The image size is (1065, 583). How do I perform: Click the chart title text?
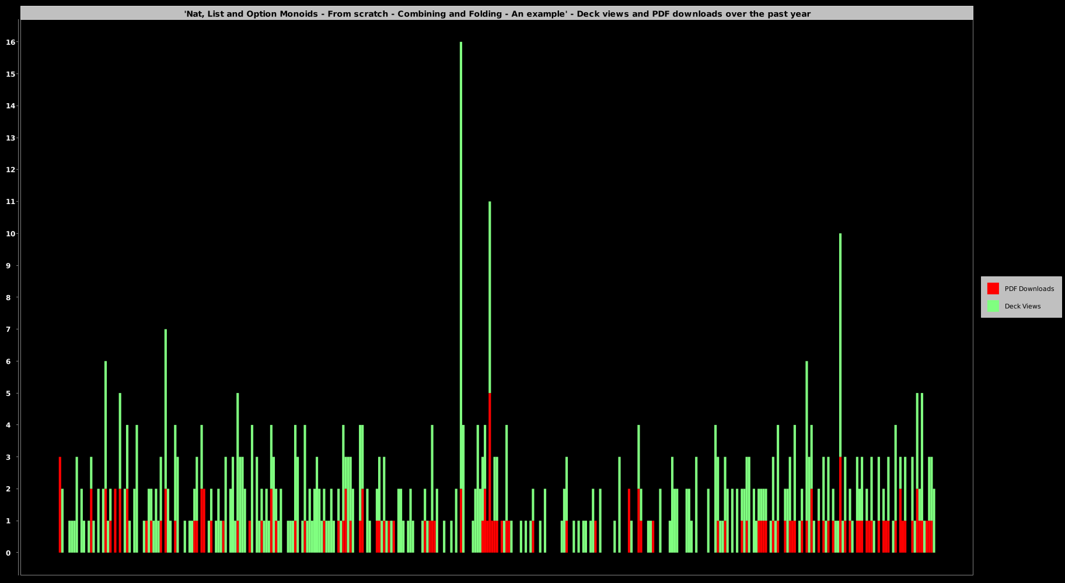(497, 13)
